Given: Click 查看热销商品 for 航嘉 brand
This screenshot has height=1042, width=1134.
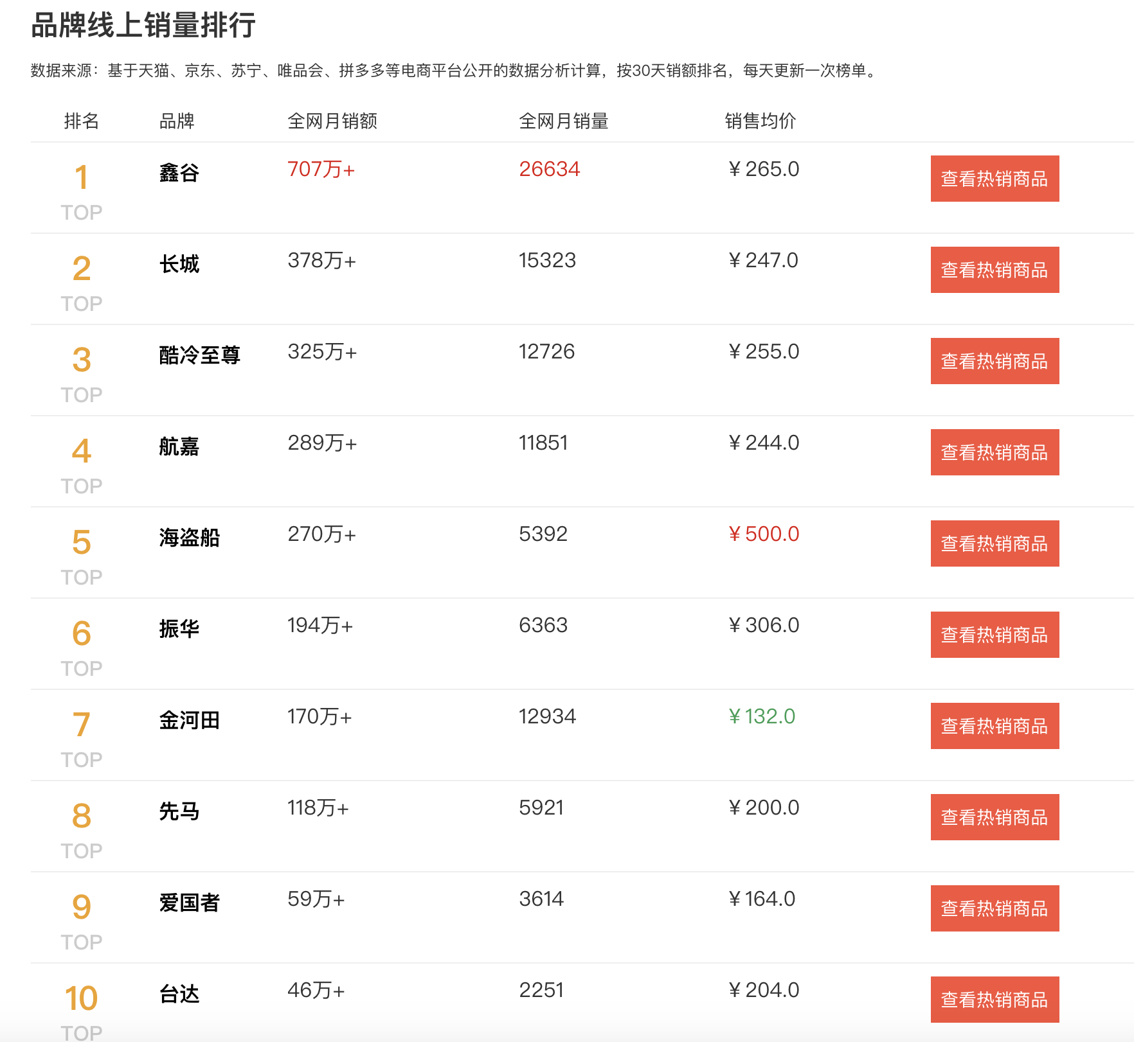Looking at the screenshot, I should click(994, 452).
